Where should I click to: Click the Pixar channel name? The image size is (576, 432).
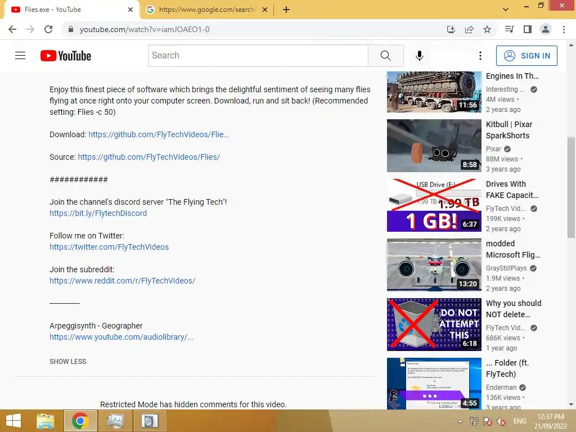pyautogui.click(x=493, y=148)
